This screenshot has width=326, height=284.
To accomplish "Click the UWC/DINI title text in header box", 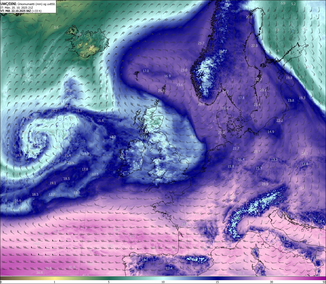I will pos(8,4).
